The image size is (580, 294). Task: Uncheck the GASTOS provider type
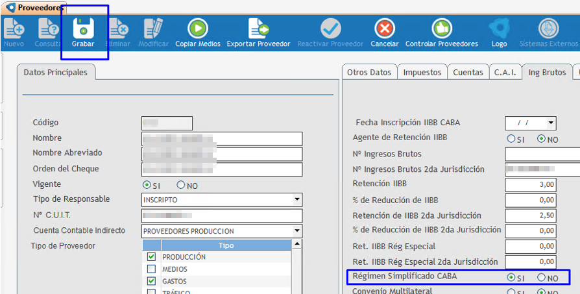(x=151, y=281)
